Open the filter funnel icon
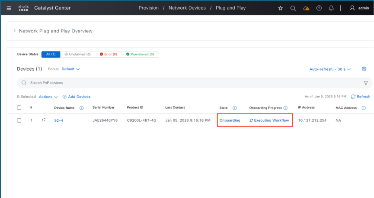The width and height of the screenshot is (374, 198). coord(366,83)
